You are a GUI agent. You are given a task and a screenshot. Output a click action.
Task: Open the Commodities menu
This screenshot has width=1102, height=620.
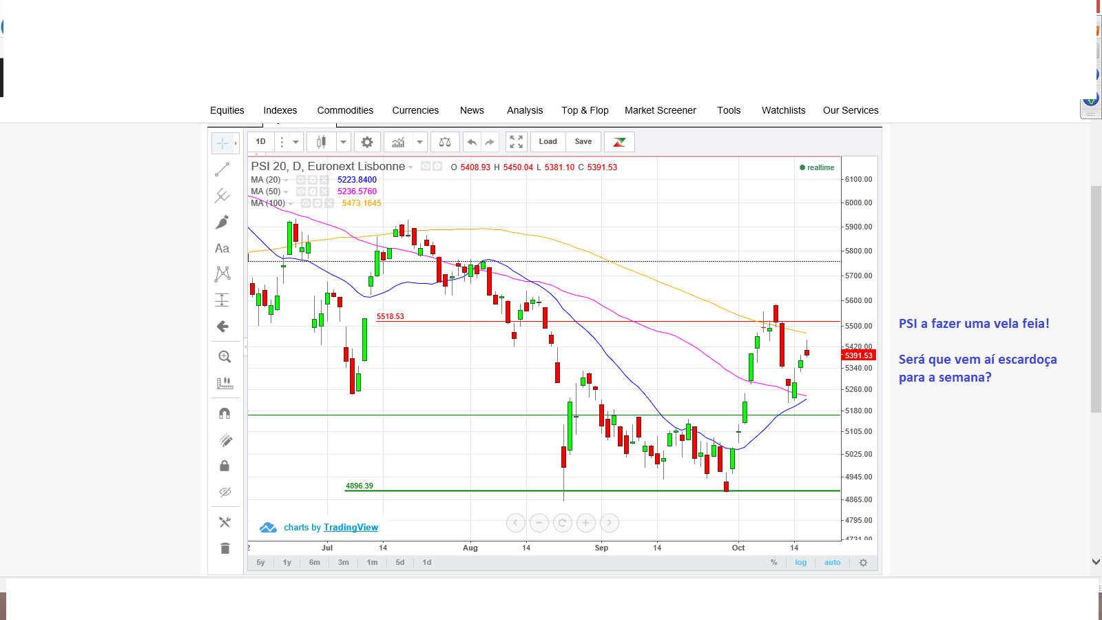pyautogui.click(x=345, y=110)
